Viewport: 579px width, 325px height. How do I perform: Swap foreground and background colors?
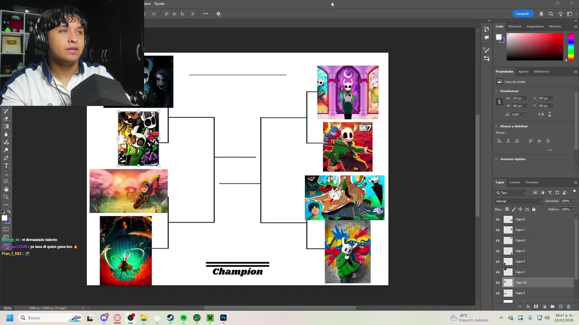pos(9,212)
